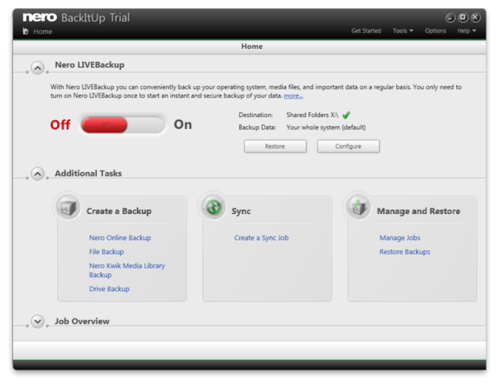
Task: Click the Nero logo in title bar
Action: pyautogui.click(x=40, y=17)
